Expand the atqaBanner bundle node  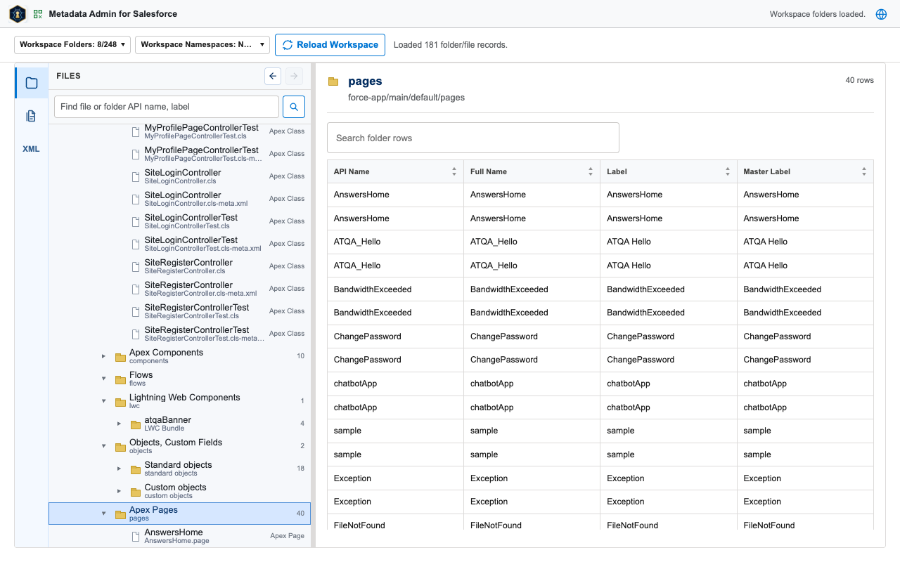tap(119, 424)
